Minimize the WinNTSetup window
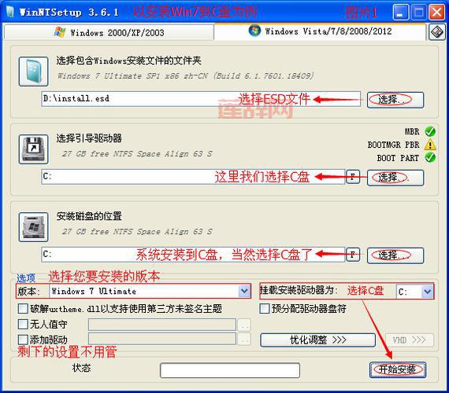Image resolution: width=449 pixels, height=393 pixels. (x=400, y=13)
